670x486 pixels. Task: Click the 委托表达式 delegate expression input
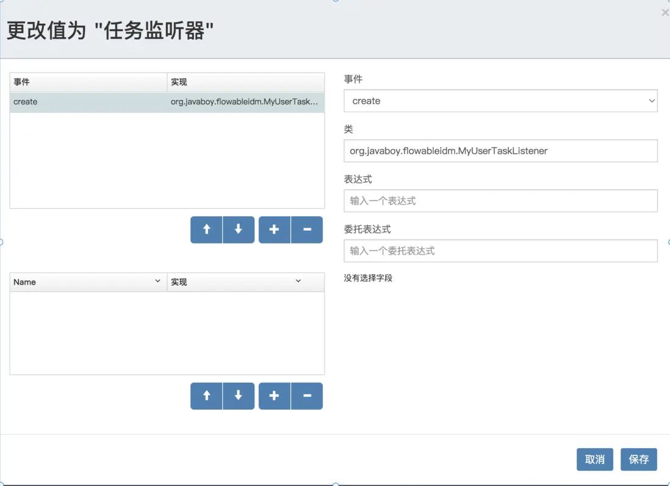(500, 251)
